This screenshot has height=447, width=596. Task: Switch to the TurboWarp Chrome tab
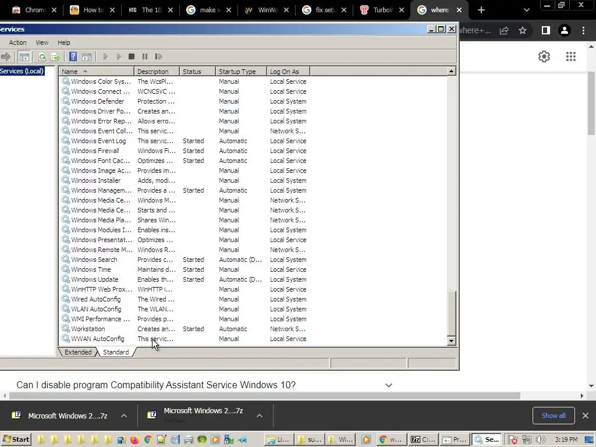(x=383, y=10)
